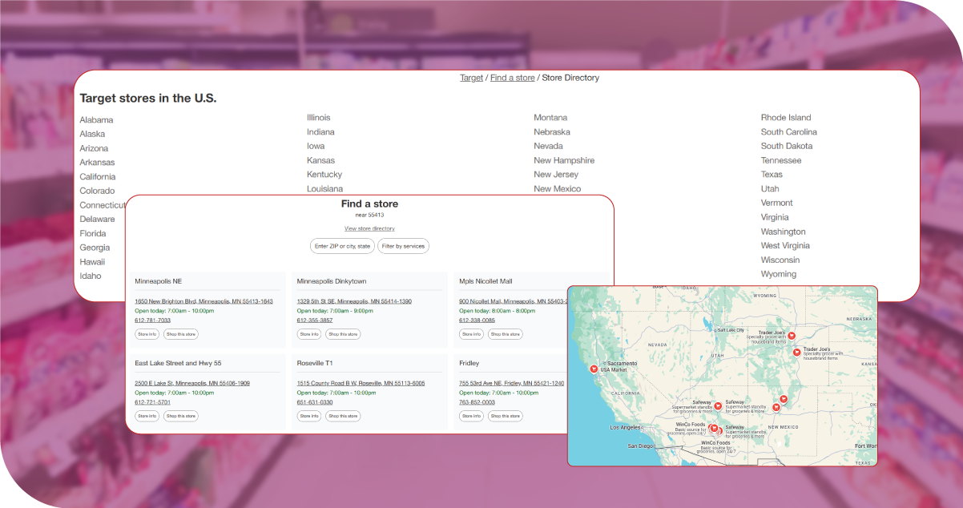The image size is (963, 508).
Task: Open the Filter by services dropdown
Action: pyautogui.click(x=403, y=246)
